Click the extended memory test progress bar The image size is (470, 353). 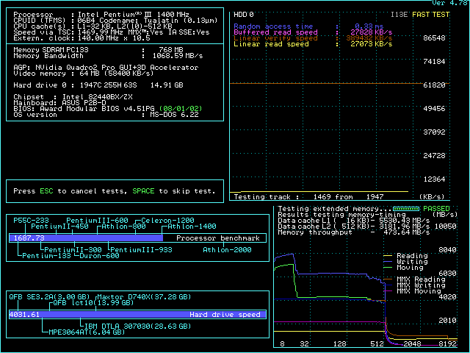pos(406,209)
